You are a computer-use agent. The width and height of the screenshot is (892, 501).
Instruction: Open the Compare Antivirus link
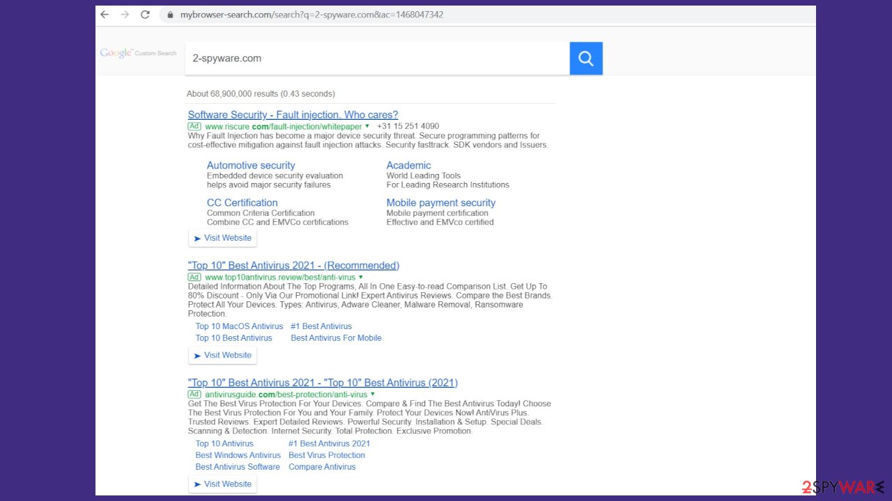322,467
